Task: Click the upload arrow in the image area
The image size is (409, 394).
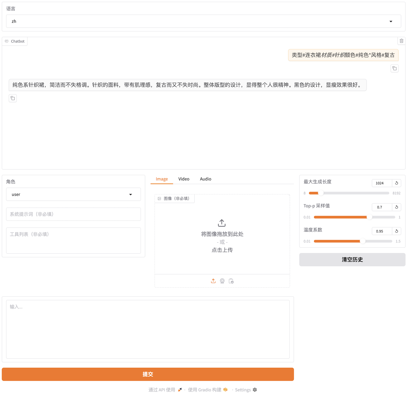Action: point(222,223)
